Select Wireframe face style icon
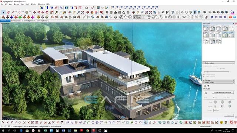 (x=182, y=12)
